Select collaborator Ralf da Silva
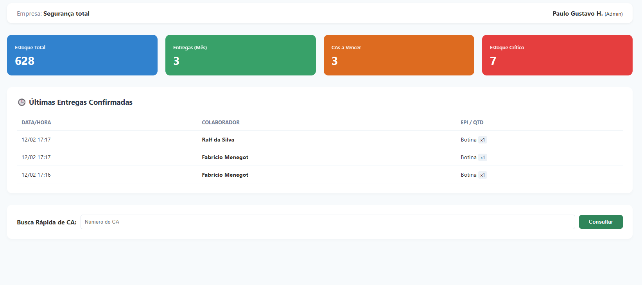The width and height of the screenshot is (642, 285). point(218,140)
